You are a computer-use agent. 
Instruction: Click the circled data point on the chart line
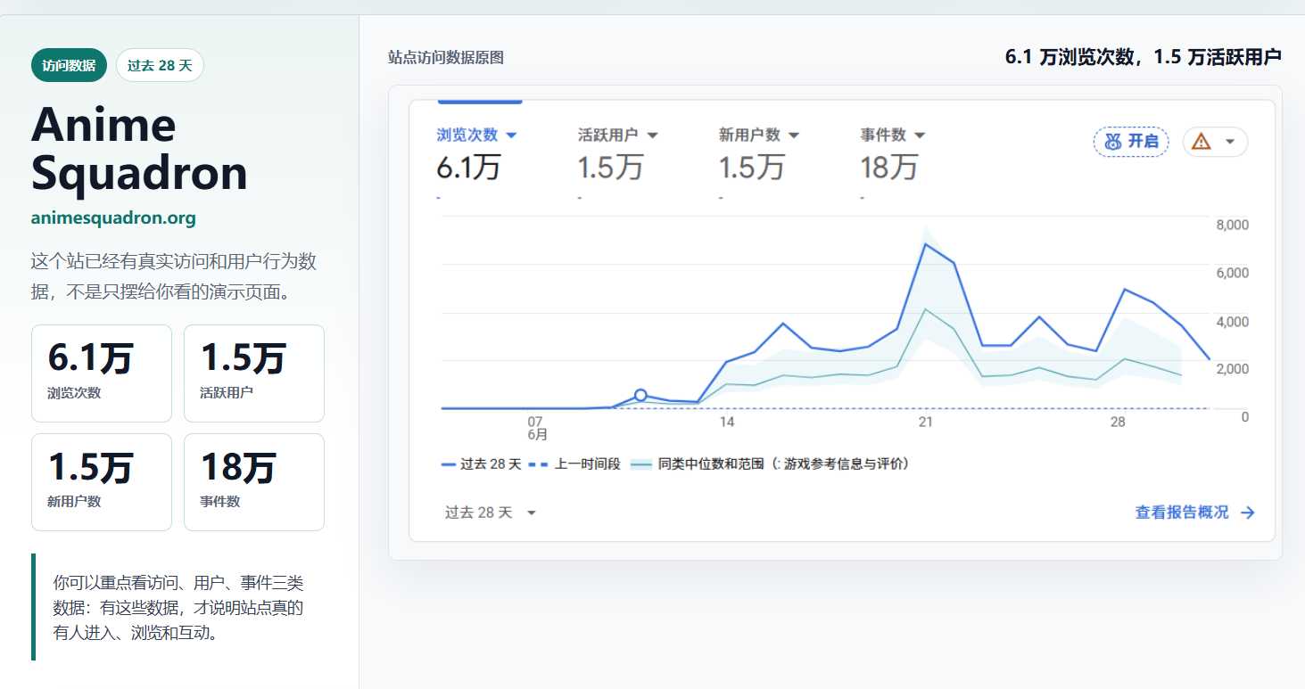pos(640,395)
